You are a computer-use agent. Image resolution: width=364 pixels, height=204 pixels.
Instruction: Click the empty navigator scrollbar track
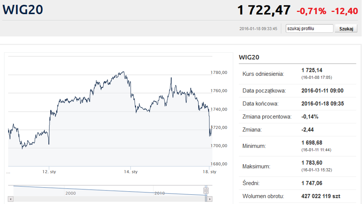tap(109, 199)
